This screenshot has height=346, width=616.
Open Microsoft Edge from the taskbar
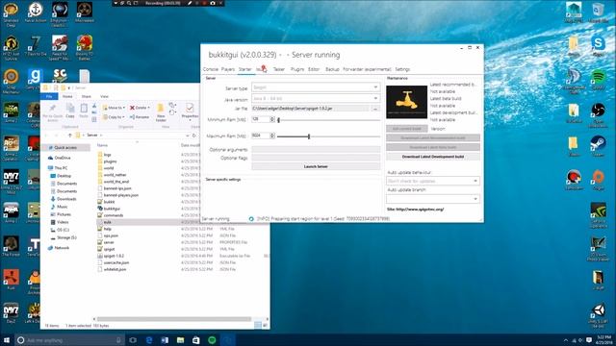coord(149,340)
